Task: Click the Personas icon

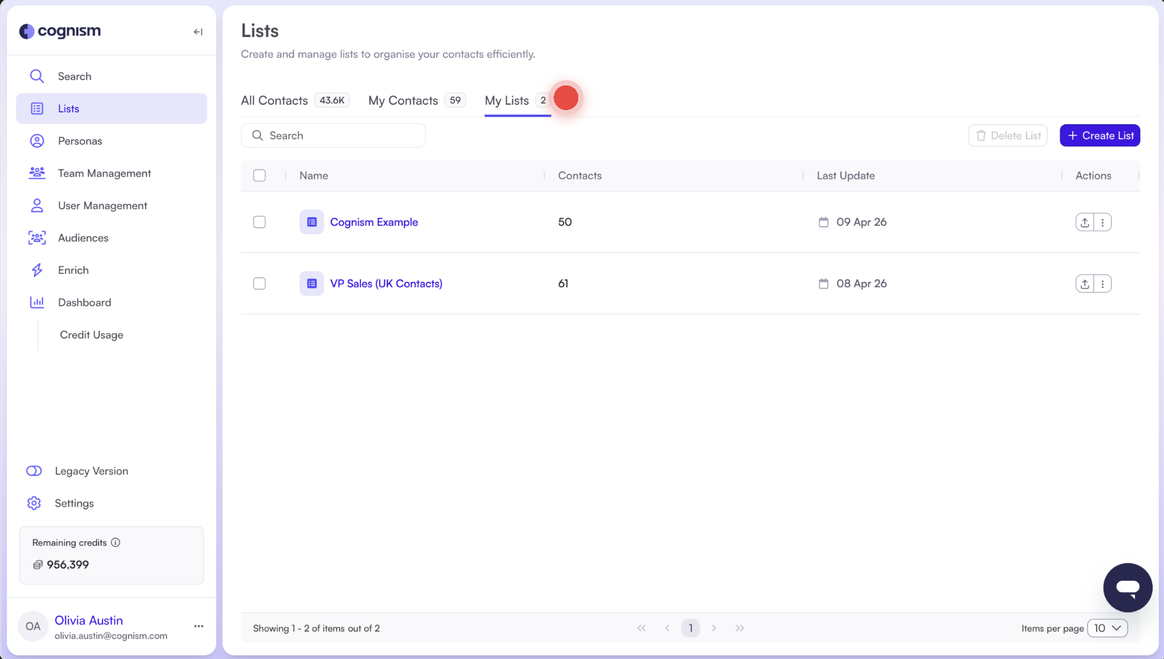Action: pos(37,141)
